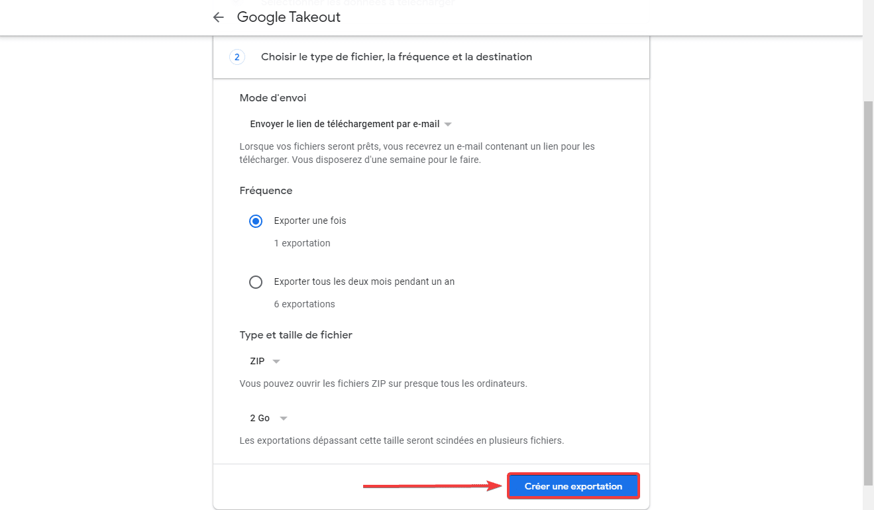874x510 pixels.
Task: Click the Google Takeout title
Action: (289, 17)
